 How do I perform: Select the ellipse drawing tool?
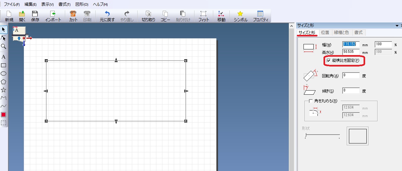click(x=3, y=73)
